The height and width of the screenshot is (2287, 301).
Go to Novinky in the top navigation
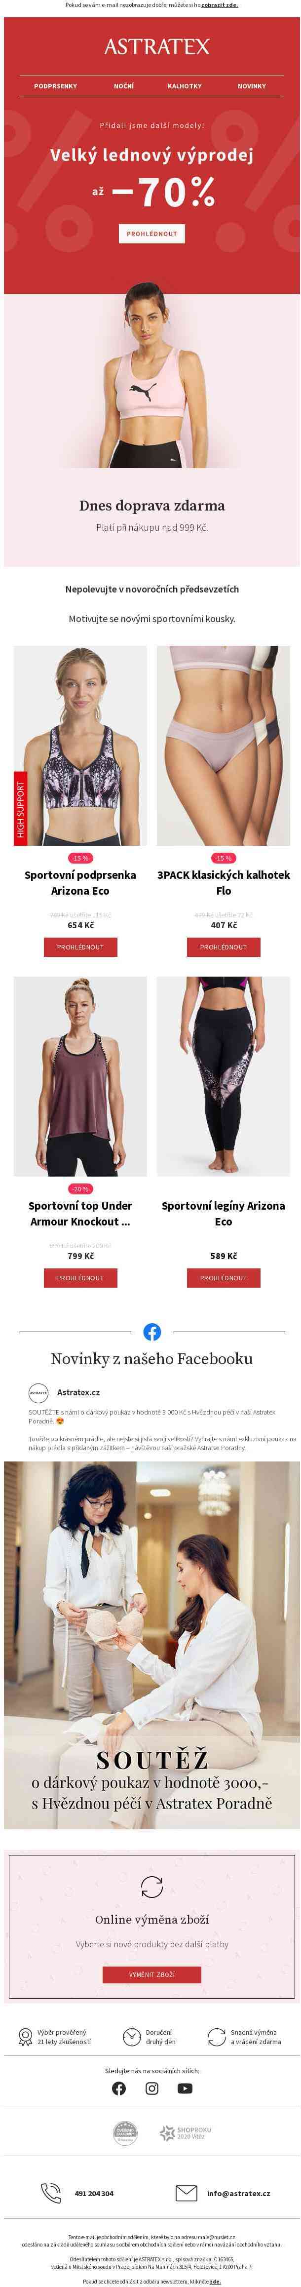(251, 86)
